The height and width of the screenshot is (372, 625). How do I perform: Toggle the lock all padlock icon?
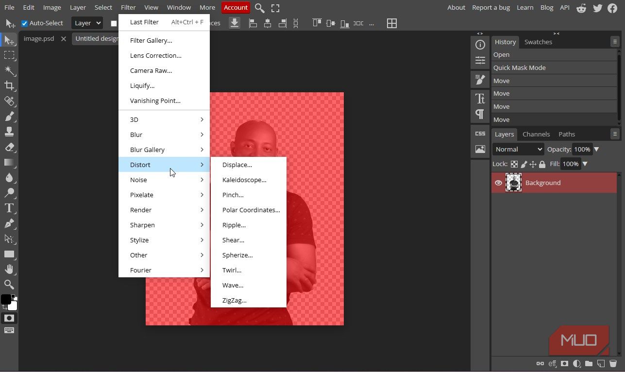pos(542,164)
